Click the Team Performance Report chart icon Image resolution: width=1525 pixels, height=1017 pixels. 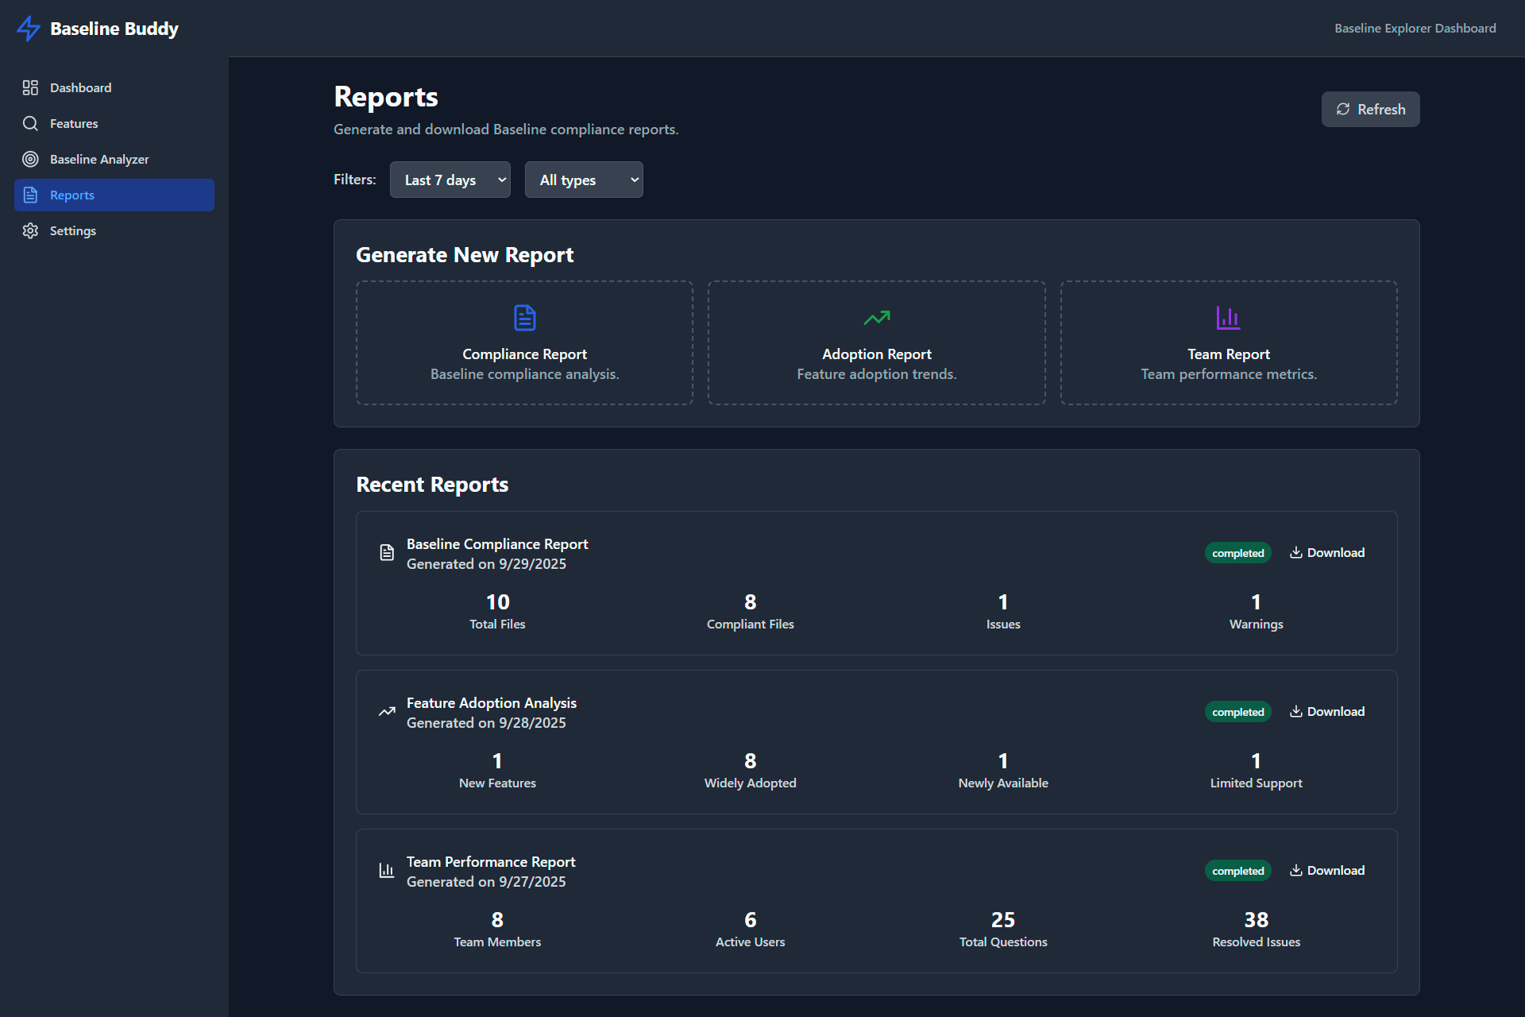[x=387, y=870]
